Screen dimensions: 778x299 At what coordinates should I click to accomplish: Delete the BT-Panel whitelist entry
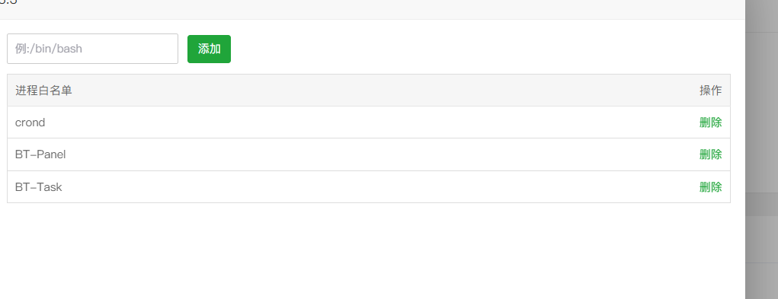(710, 154)
